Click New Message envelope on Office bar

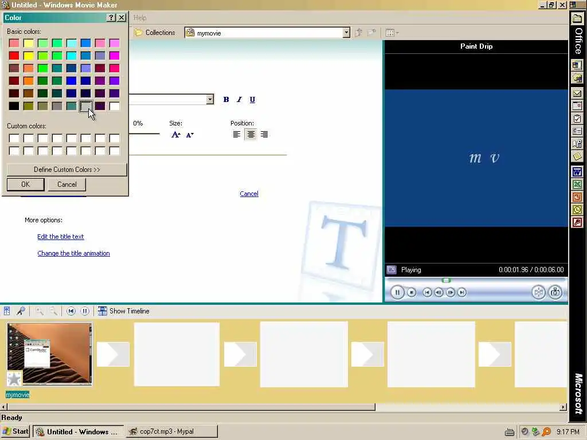577,93
